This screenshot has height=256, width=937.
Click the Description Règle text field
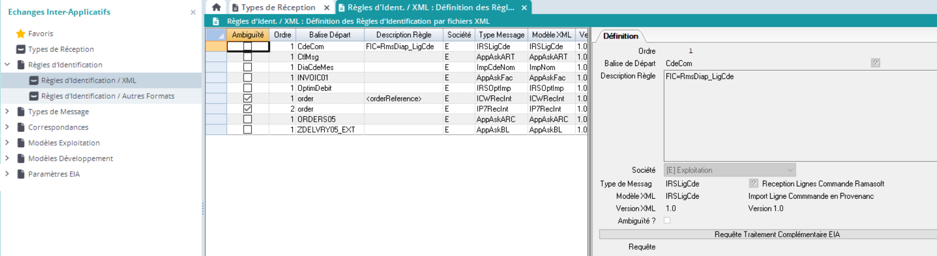798,116
